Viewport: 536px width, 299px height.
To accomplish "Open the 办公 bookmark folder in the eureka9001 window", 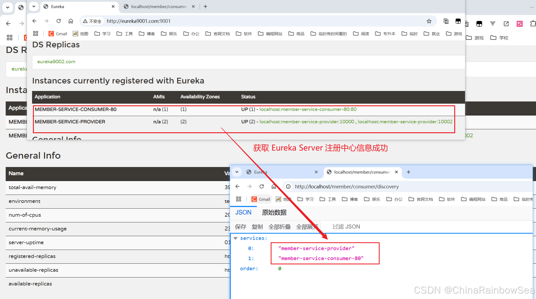I will 191,34.
